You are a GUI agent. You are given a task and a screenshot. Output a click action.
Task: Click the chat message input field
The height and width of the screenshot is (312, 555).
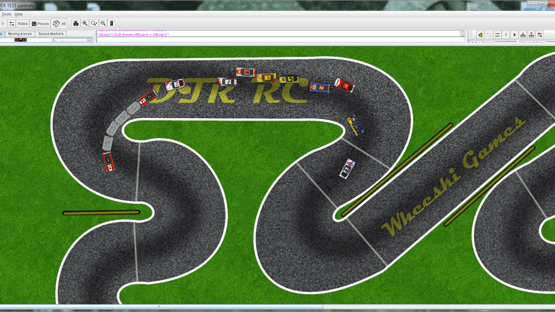coord(280,40)
